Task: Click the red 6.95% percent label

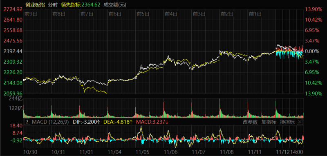Action: (x=313, y=30)
